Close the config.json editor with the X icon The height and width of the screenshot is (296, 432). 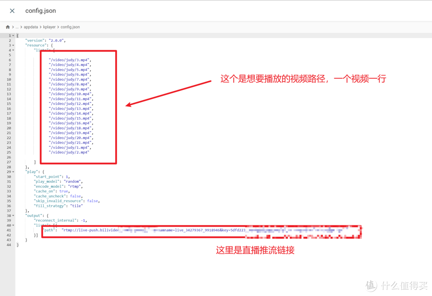[12, 11]
